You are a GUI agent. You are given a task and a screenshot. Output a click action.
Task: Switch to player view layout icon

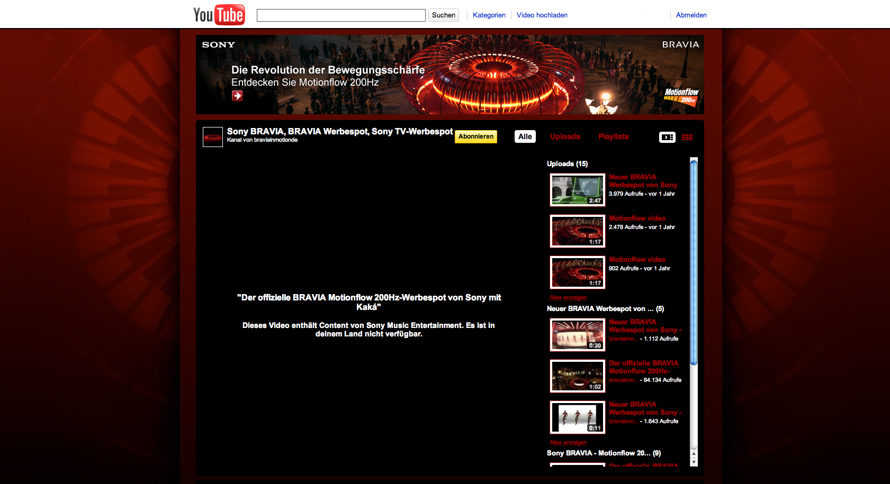pyautogui.click(x=667, y=137)
